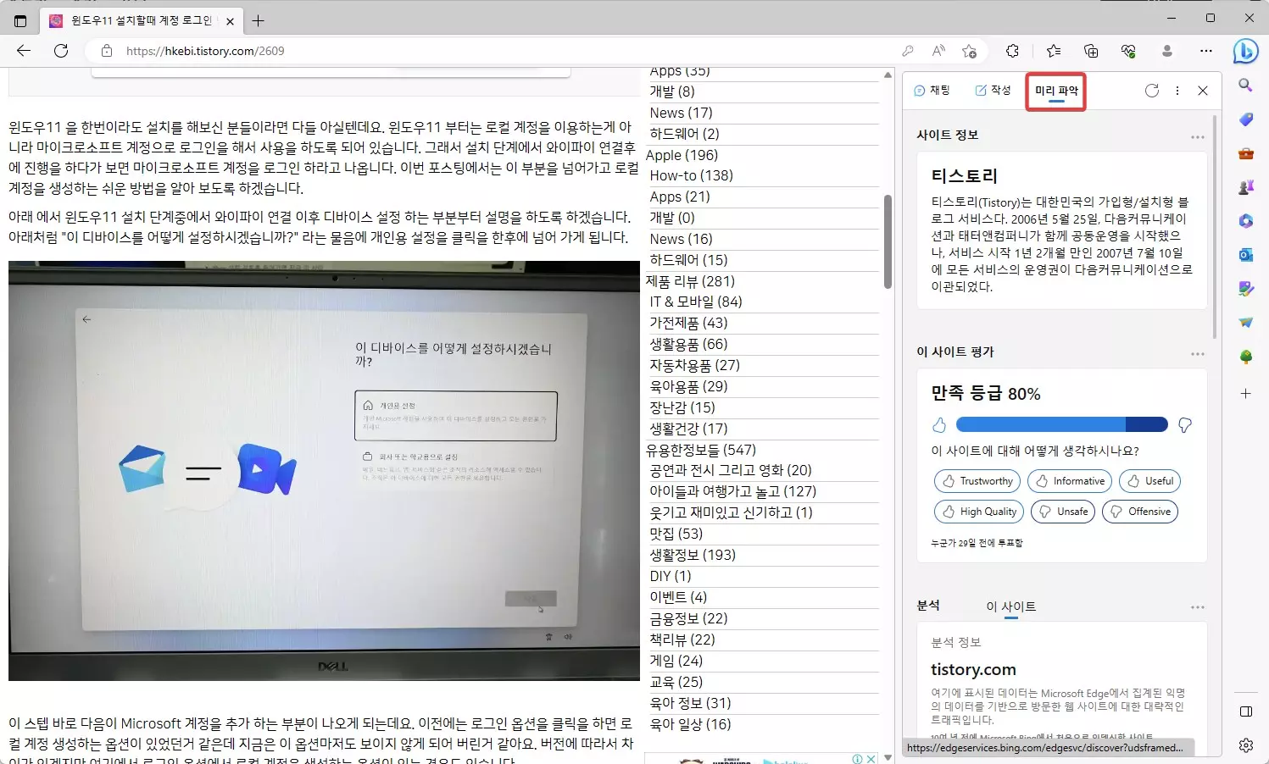
Task: Open Edge settings and more menu
Action: coord(1206,51)
